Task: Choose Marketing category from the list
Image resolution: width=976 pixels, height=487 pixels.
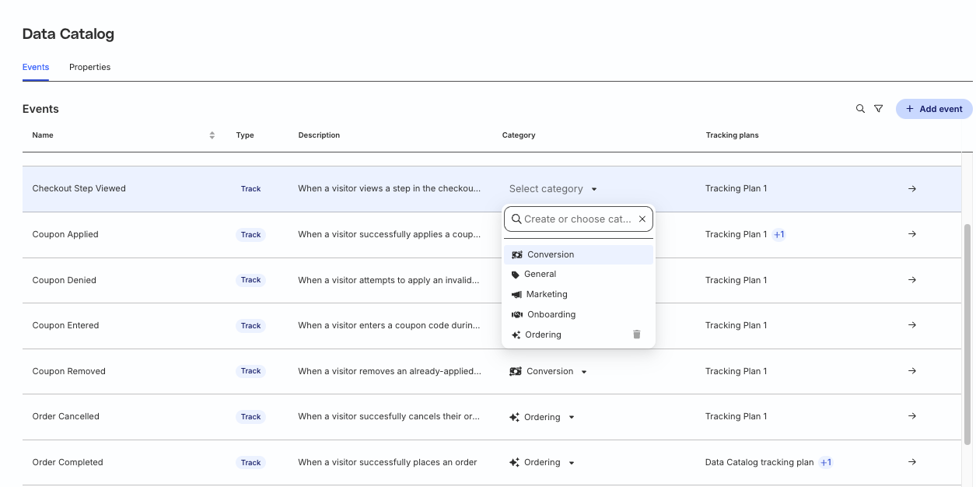Action: click(x=579, y=294)
